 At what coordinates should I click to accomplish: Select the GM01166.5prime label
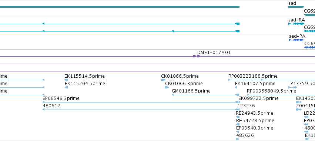click(x=191, y=91)
